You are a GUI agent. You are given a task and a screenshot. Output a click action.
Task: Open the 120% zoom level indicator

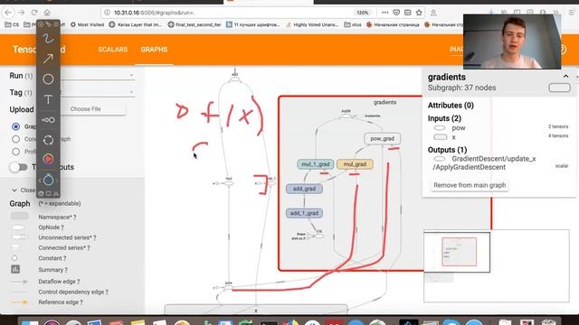pos(362,13)
